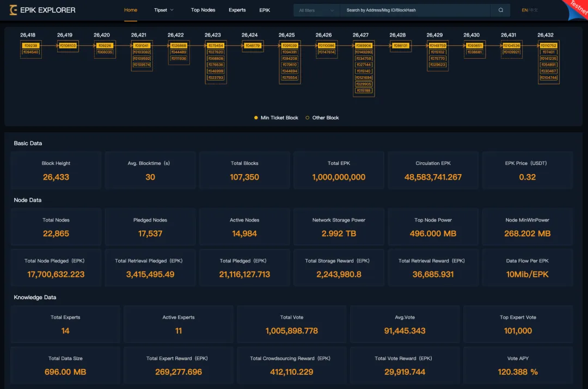Open the All filters dropdown
This screenshot has height=389, width=588.
316,10
